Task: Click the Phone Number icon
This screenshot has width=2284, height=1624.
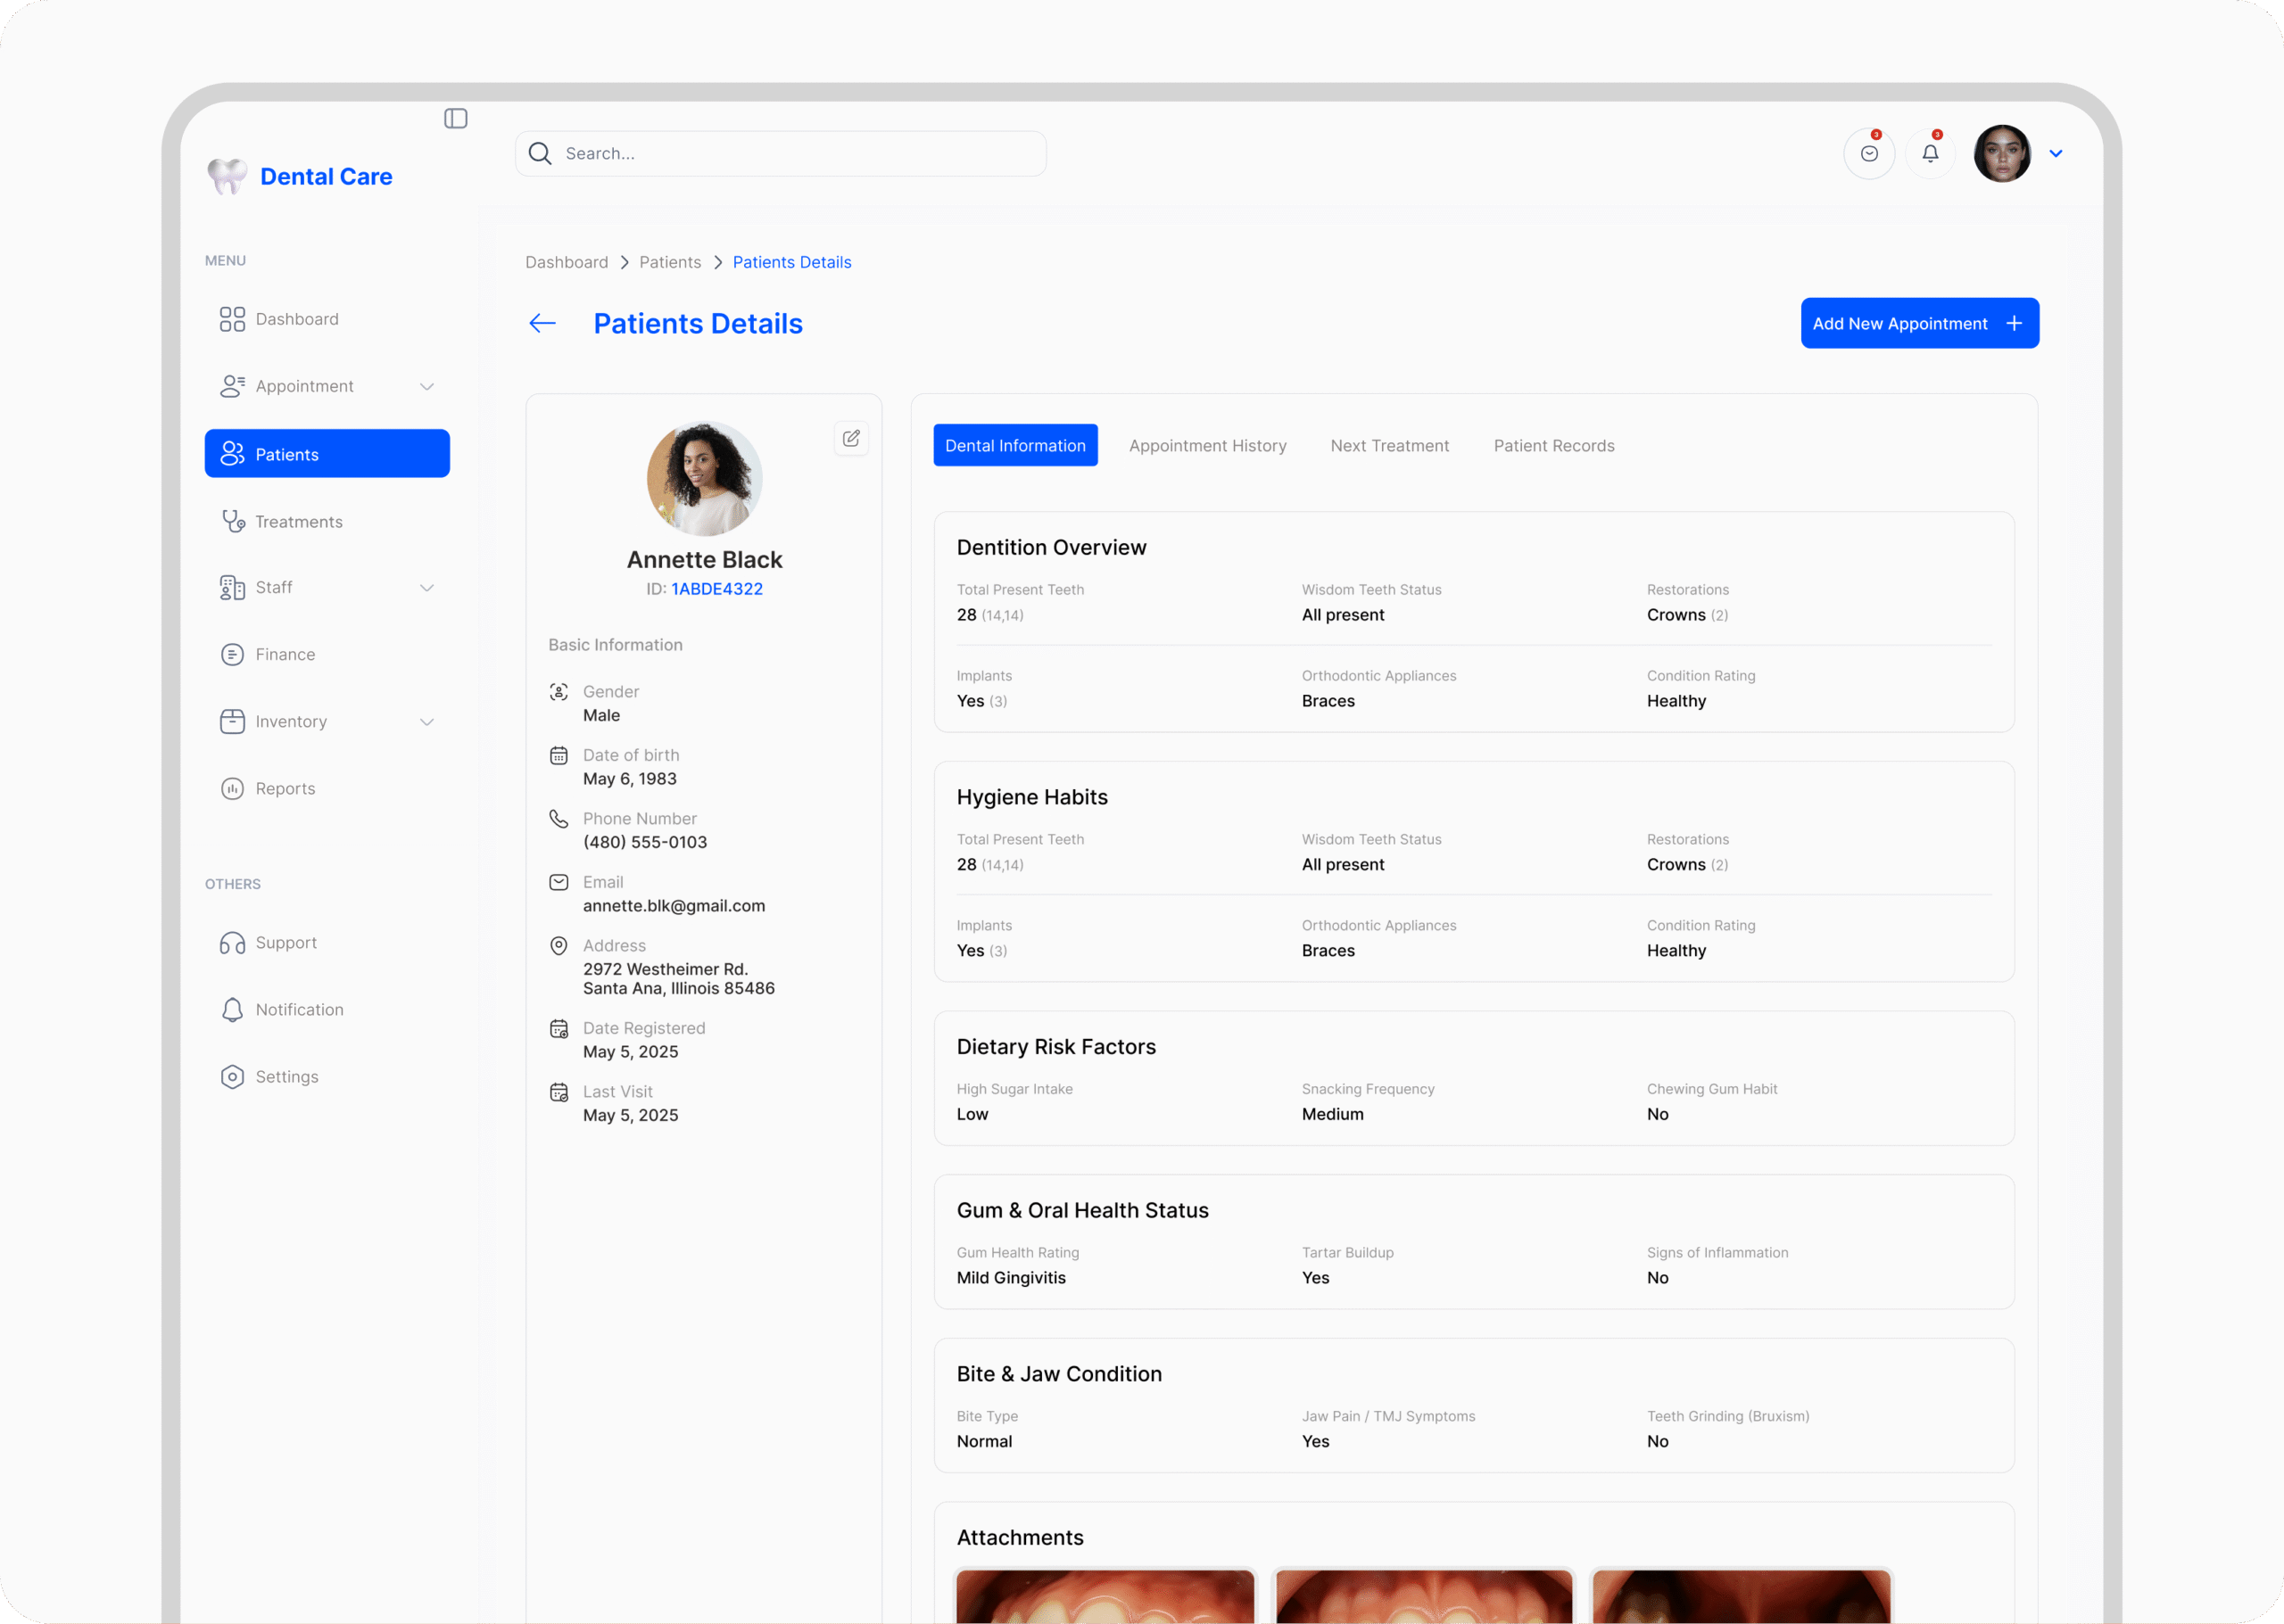Action: [x=559, y=819]
